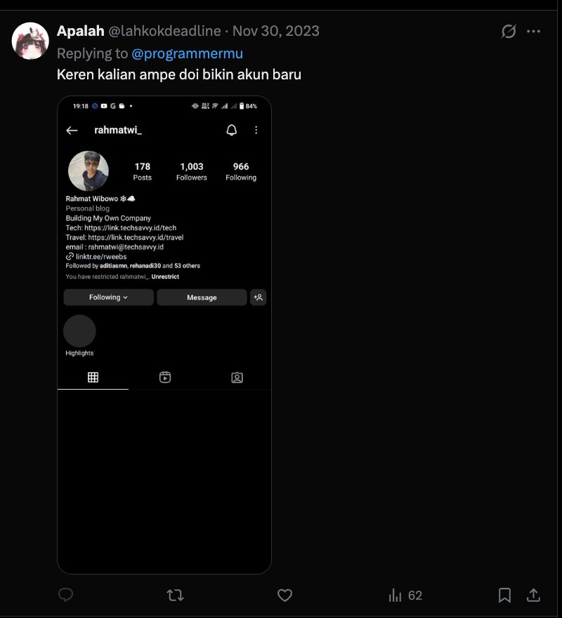
Task: Open the @programmermu mention link
Action: click(x=187, y=53)
